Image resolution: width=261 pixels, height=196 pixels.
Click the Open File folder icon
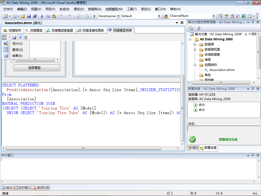pos(23,16)
